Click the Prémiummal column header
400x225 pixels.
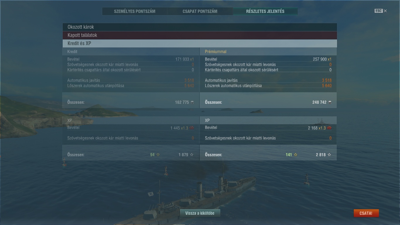[216, 52]
